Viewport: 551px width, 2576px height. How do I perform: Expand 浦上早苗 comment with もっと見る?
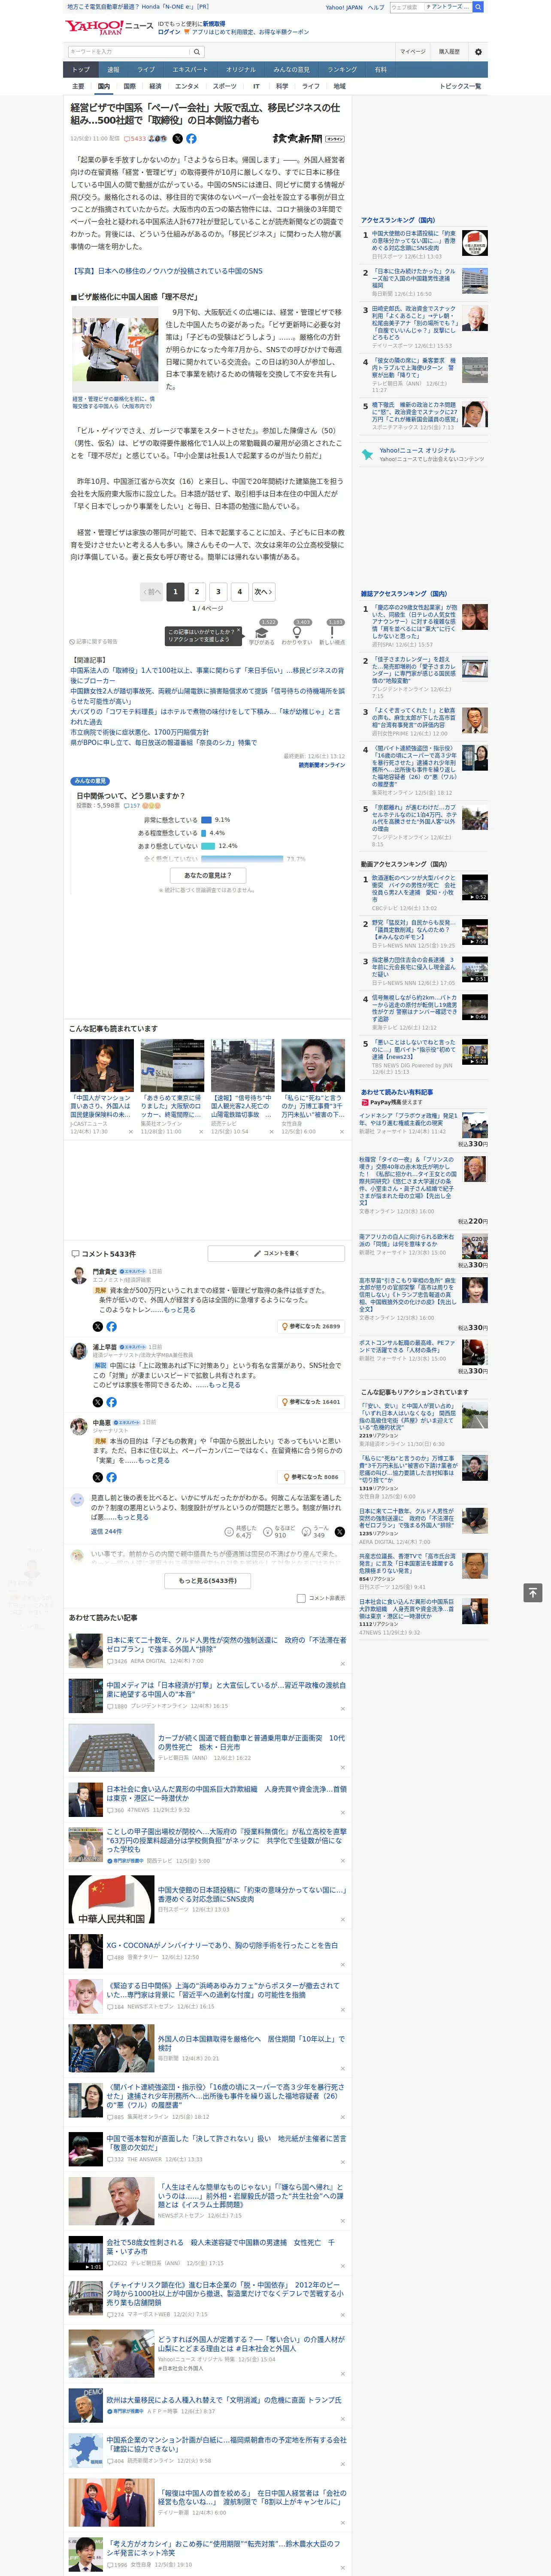224,1385
